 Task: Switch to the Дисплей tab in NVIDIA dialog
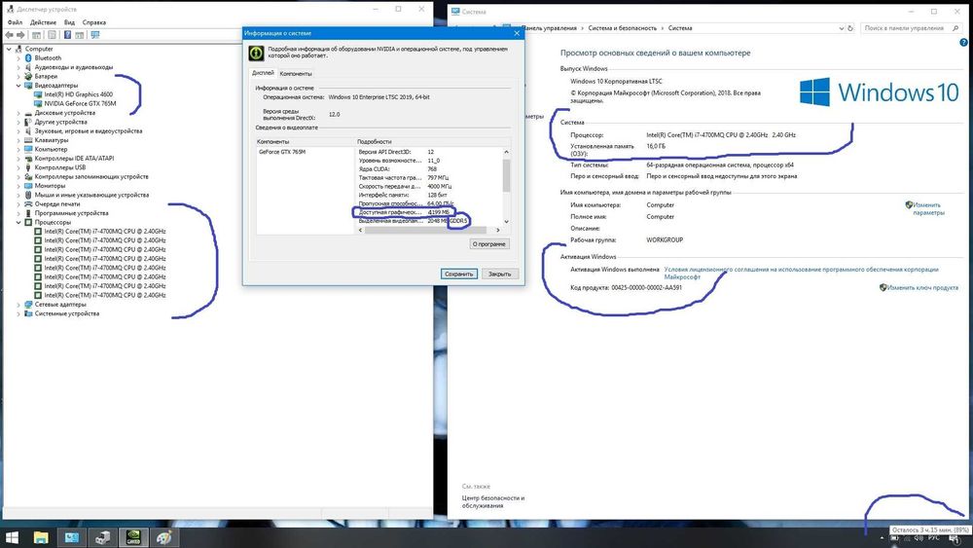pos(263,73)
